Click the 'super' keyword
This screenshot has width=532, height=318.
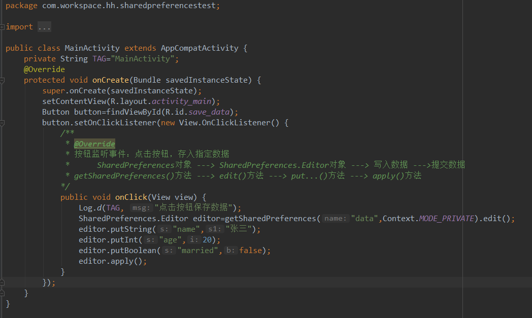54,91
